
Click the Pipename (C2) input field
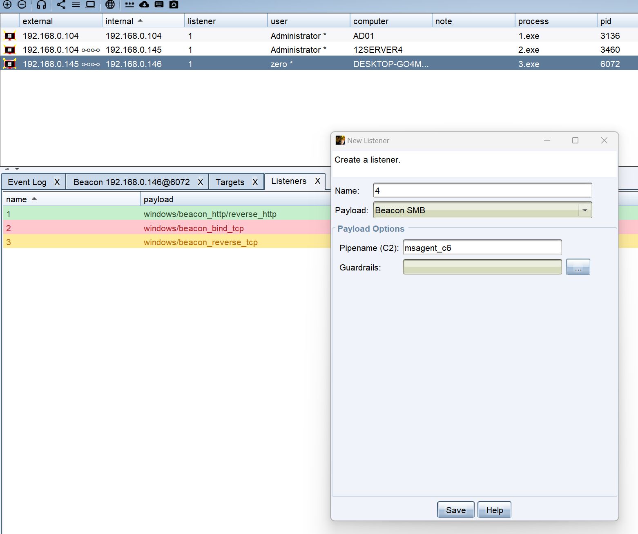tap(482, 248)
